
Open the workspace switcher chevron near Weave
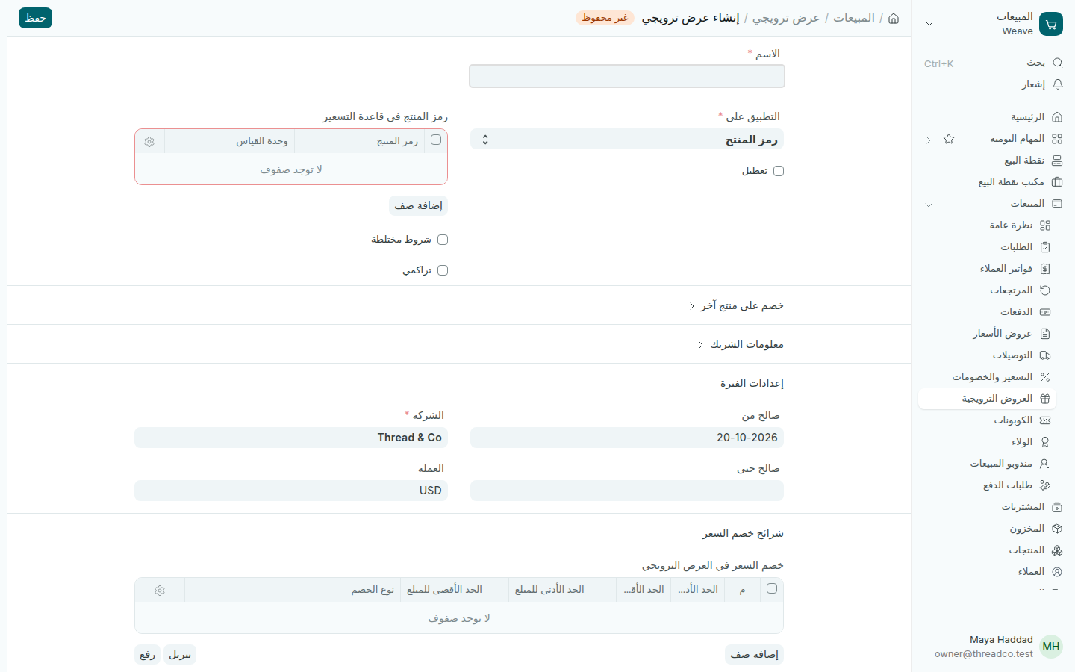(929, 24)
